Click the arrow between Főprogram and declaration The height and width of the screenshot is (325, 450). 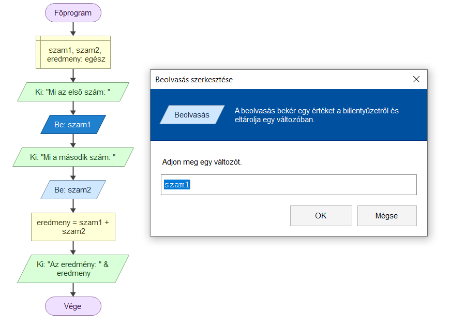point(73,29)
